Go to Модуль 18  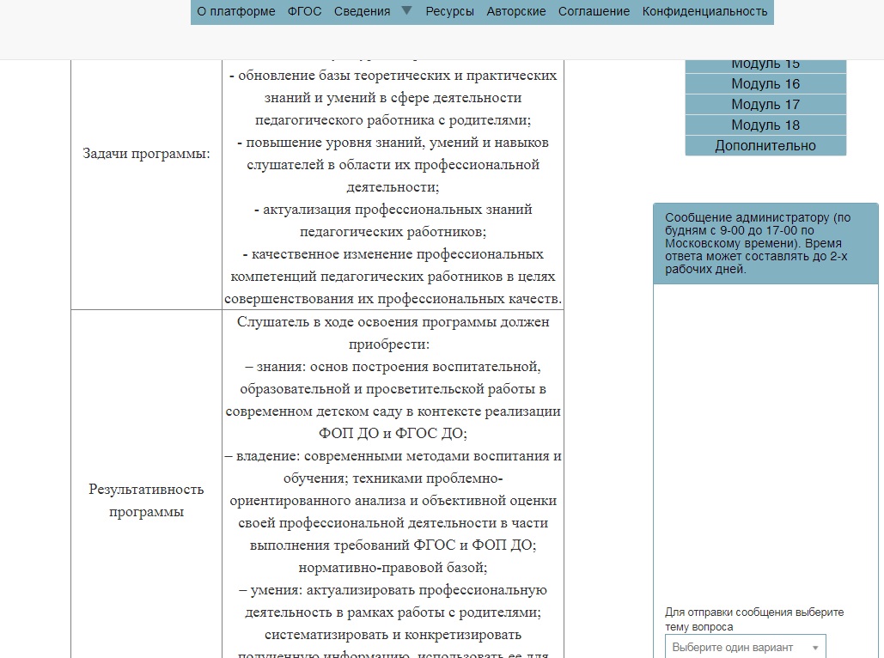coord(765,125)
